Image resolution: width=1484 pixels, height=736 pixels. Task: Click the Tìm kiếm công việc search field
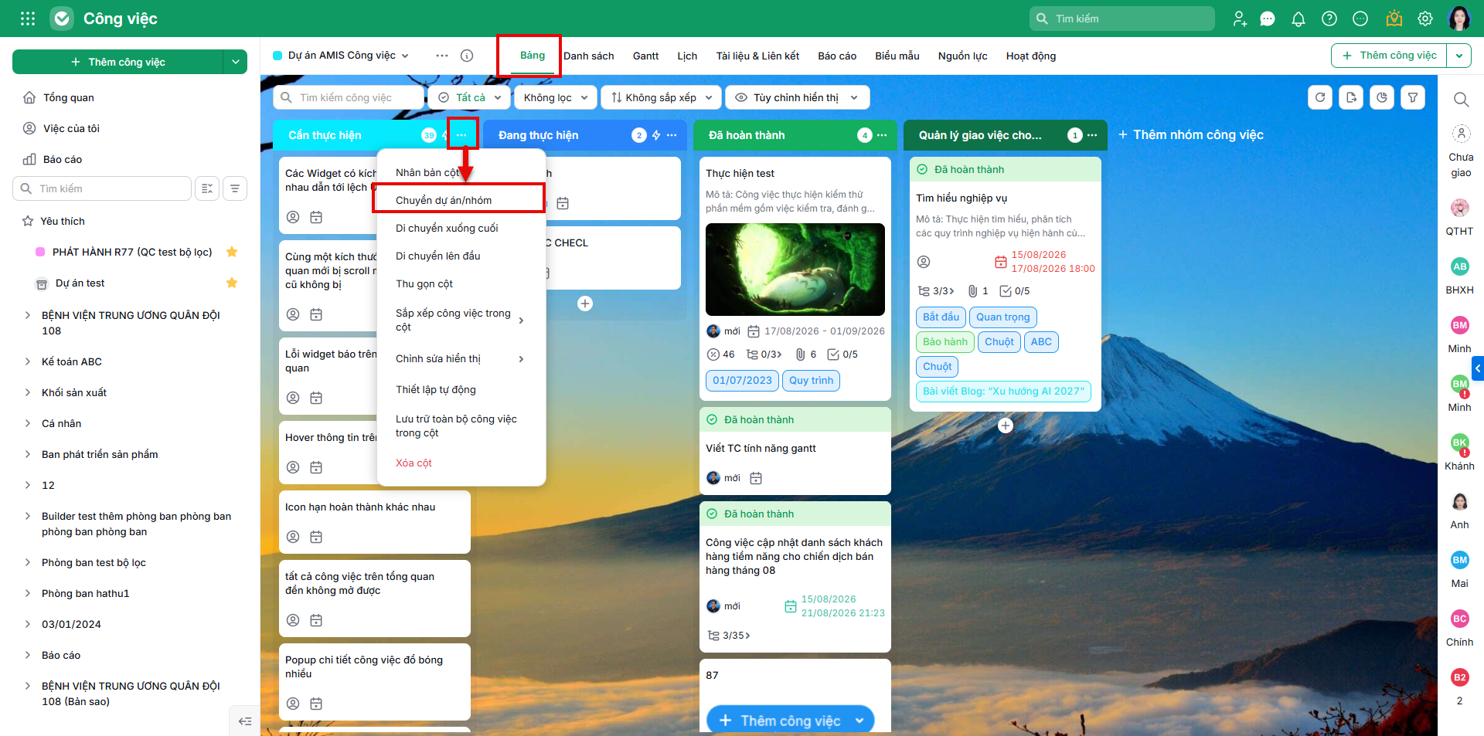point(349,97)
